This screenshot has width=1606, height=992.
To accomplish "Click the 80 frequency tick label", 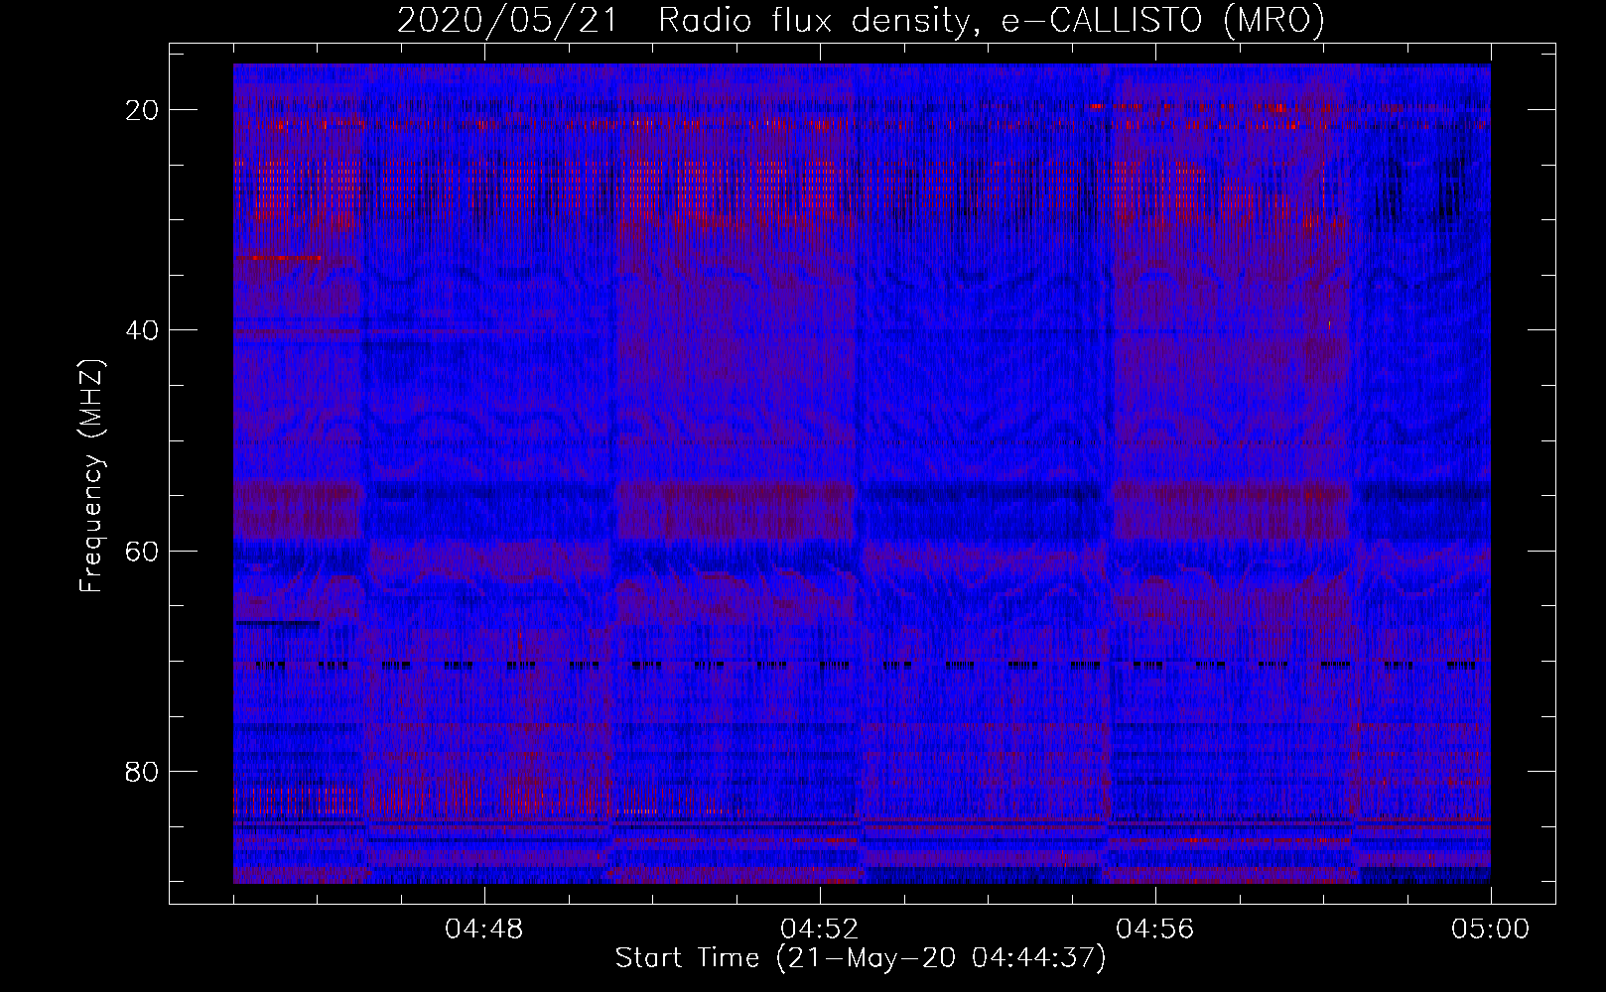I will tap(143, 772).
